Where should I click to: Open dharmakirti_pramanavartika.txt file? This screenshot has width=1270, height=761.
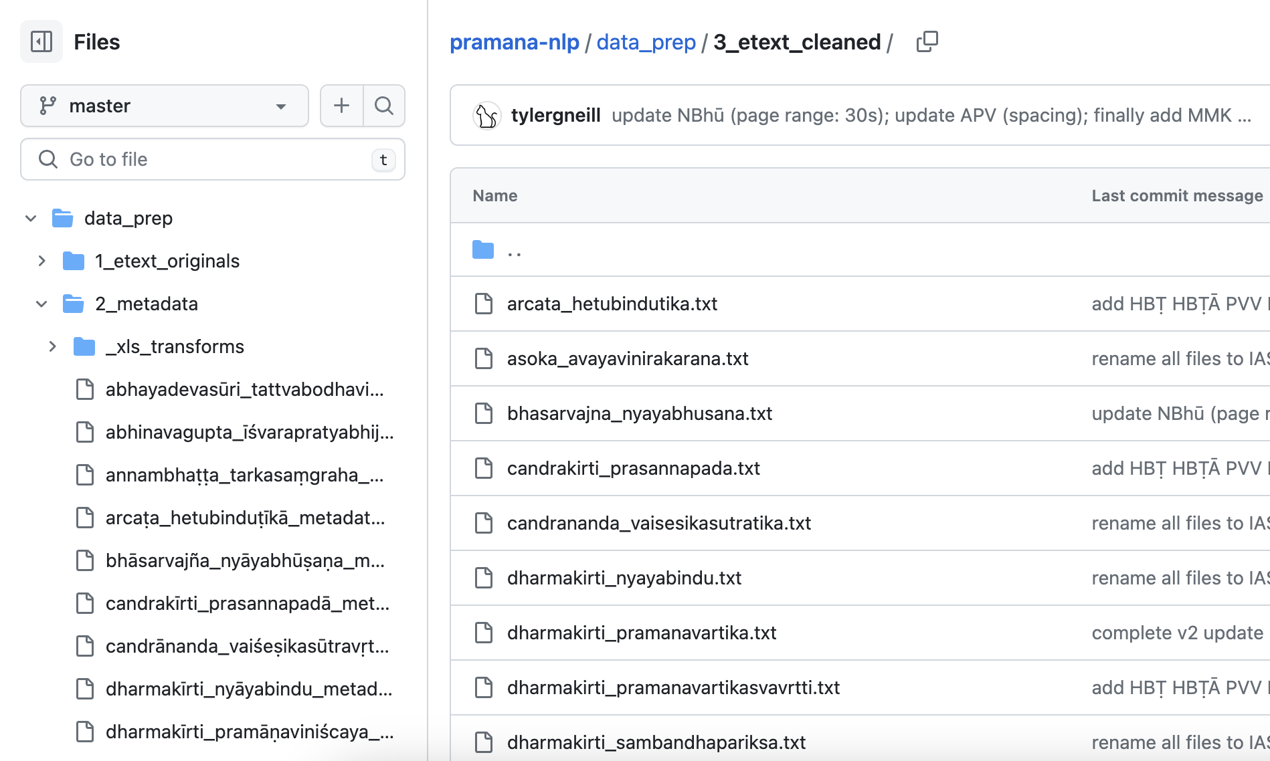point(641,633)
